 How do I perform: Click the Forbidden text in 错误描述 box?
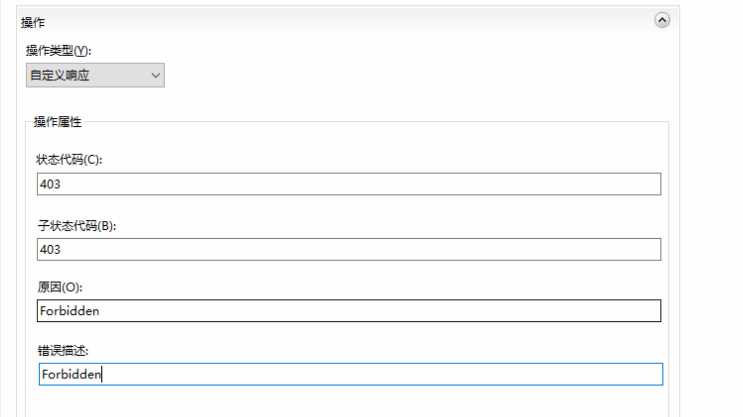72,374
